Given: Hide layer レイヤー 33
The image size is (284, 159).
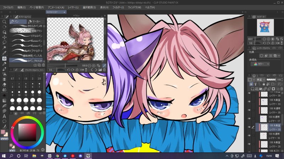Looking at the screenshot, I should coord(250,102).
